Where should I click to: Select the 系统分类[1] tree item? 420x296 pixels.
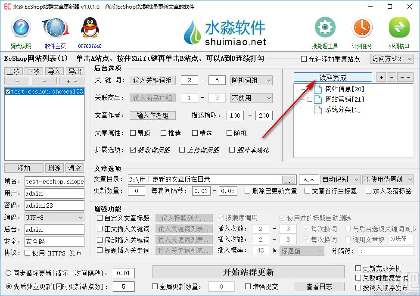[343, 109]
